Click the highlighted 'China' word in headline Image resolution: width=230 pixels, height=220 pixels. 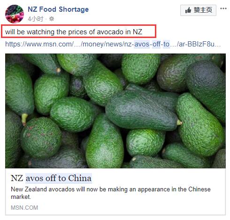tap(80, 178)
